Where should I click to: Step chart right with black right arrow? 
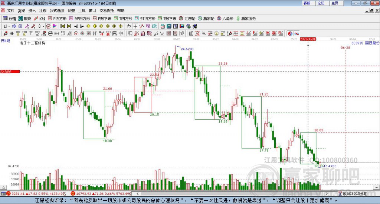pyautogui.click(x=82, y=26)
